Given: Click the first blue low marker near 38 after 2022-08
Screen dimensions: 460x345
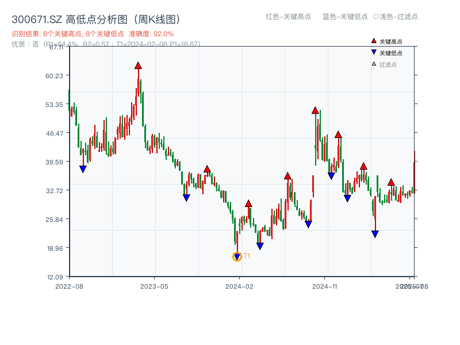Looking at the screenshot, I should (x=83, y=169).
